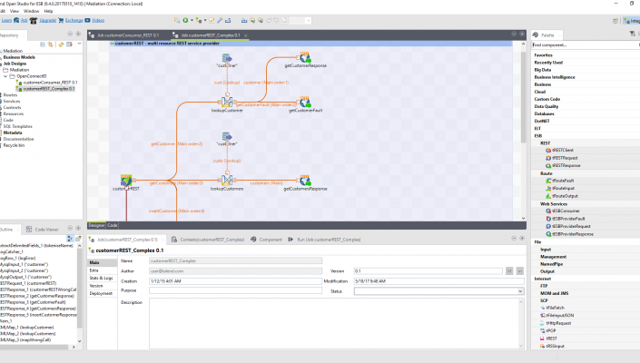Click the green Run job toolbar icon
Image resolution: width=640 pixels, height=363 pixels.
185,20
